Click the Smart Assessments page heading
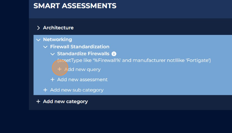Screen dimensions: 232x133 click(x=75, y=6)
